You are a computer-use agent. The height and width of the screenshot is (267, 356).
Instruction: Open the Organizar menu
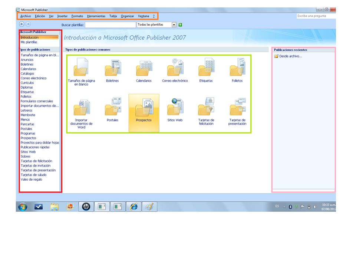127,16
